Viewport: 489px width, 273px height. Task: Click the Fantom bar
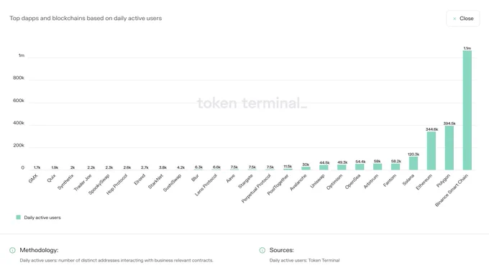click(x=396, y=167)
